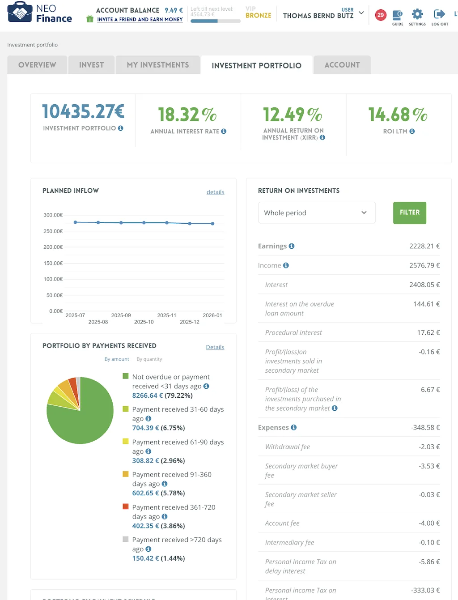The height and width of the screenshot is (600, 458).
Task: Click info icon next to Annual Interest Rate
Action: pyautogui.click(x=224, y=131)
